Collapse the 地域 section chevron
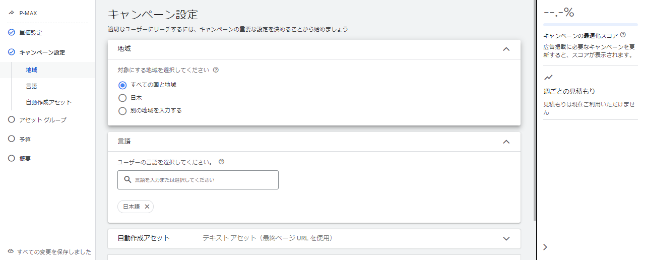Screen dimensions: 645x260 coord(506,49)
